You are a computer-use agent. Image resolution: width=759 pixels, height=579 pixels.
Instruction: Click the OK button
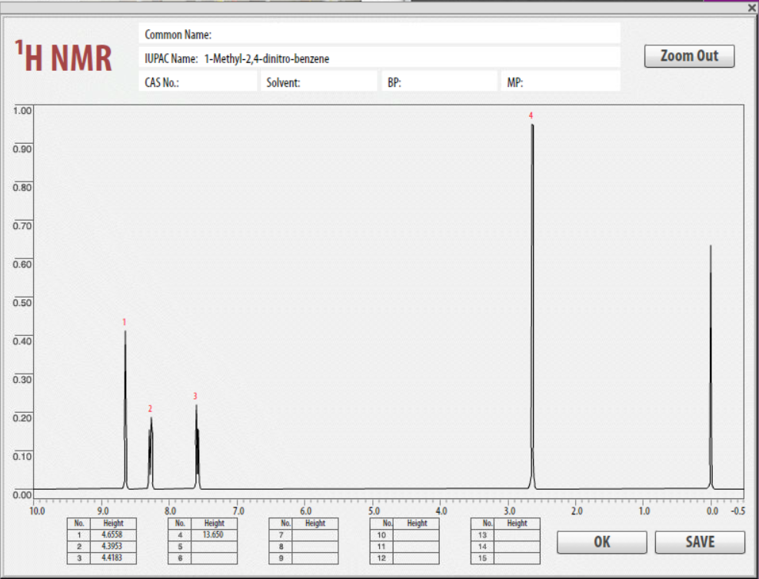(x=601, y=542)
